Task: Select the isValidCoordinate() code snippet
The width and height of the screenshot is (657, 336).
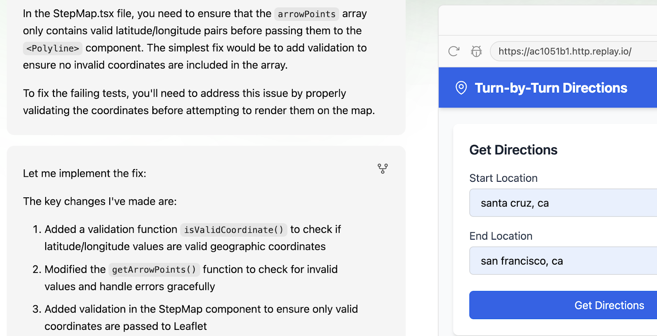Action: click(x=233, y=230)
